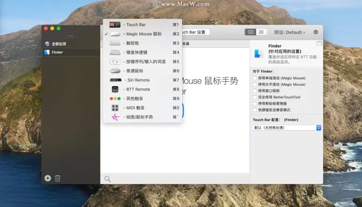Collapse sidebar using <<< button

point(71,36)
